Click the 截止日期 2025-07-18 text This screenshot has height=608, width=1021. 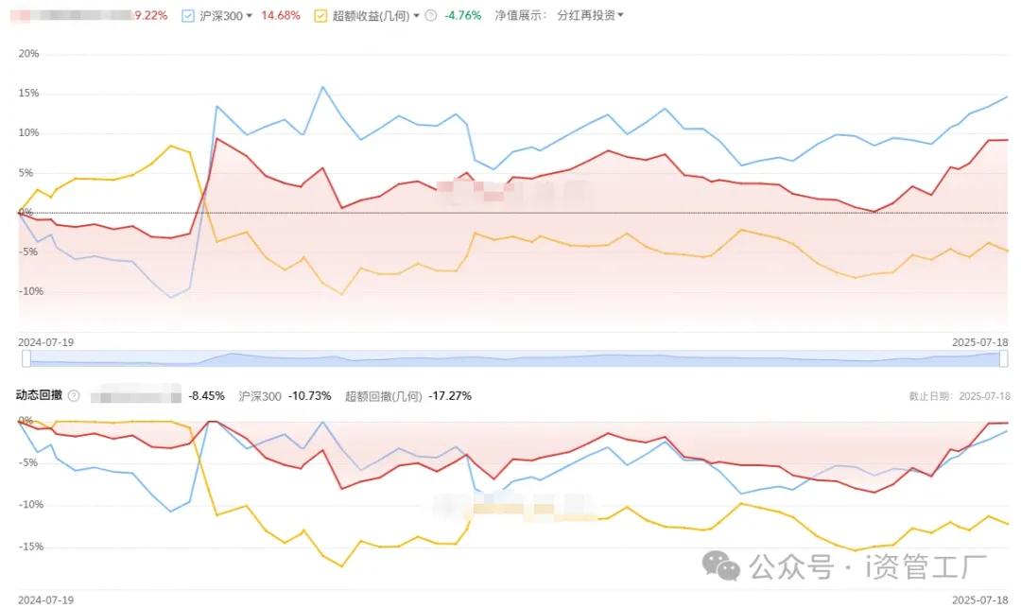[x=960, y=396]
